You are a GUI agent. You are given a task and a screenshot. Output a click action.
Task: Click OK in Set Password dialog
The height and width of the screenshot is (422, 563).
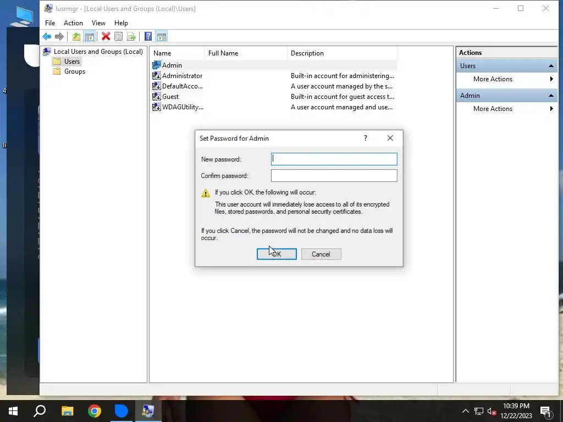click(x=277, y=254)
